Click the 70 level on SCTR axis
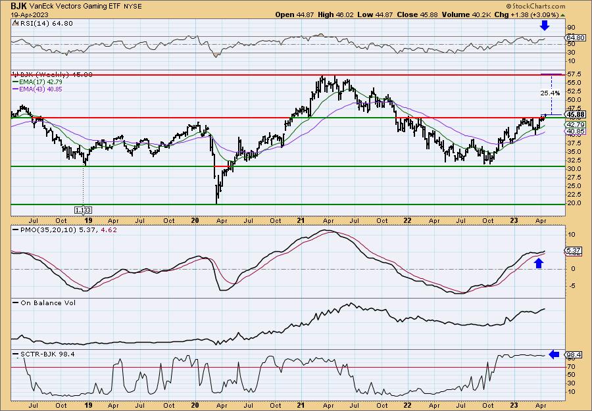This screenshot has width=592, height=411. [x=571, y=366]
